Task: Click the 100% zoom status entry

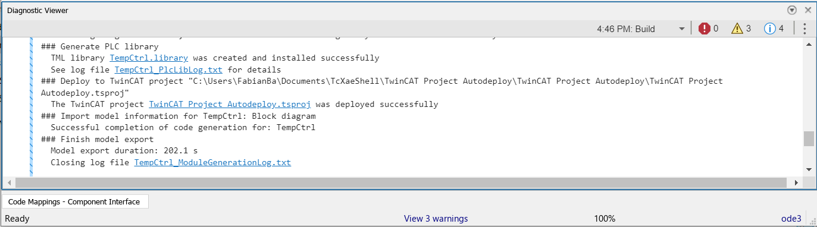Action: pos(605,219)
